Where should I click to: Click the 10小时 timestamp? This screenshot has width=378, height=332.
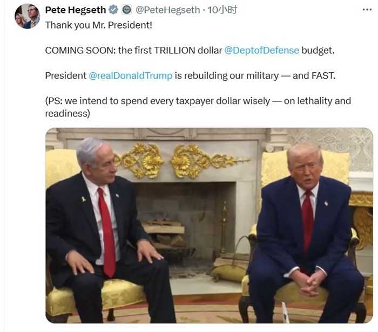click(x=222, y=10)
